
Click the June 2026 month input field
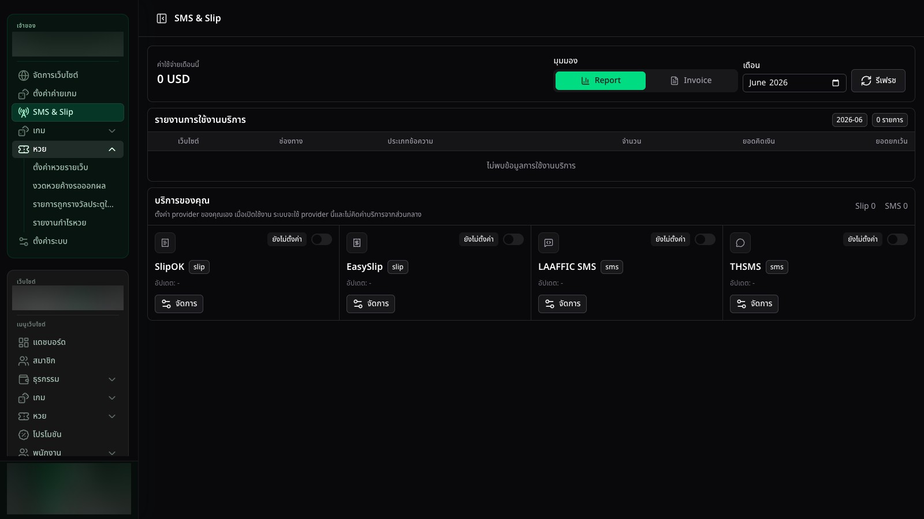click(x=795, y=83)
